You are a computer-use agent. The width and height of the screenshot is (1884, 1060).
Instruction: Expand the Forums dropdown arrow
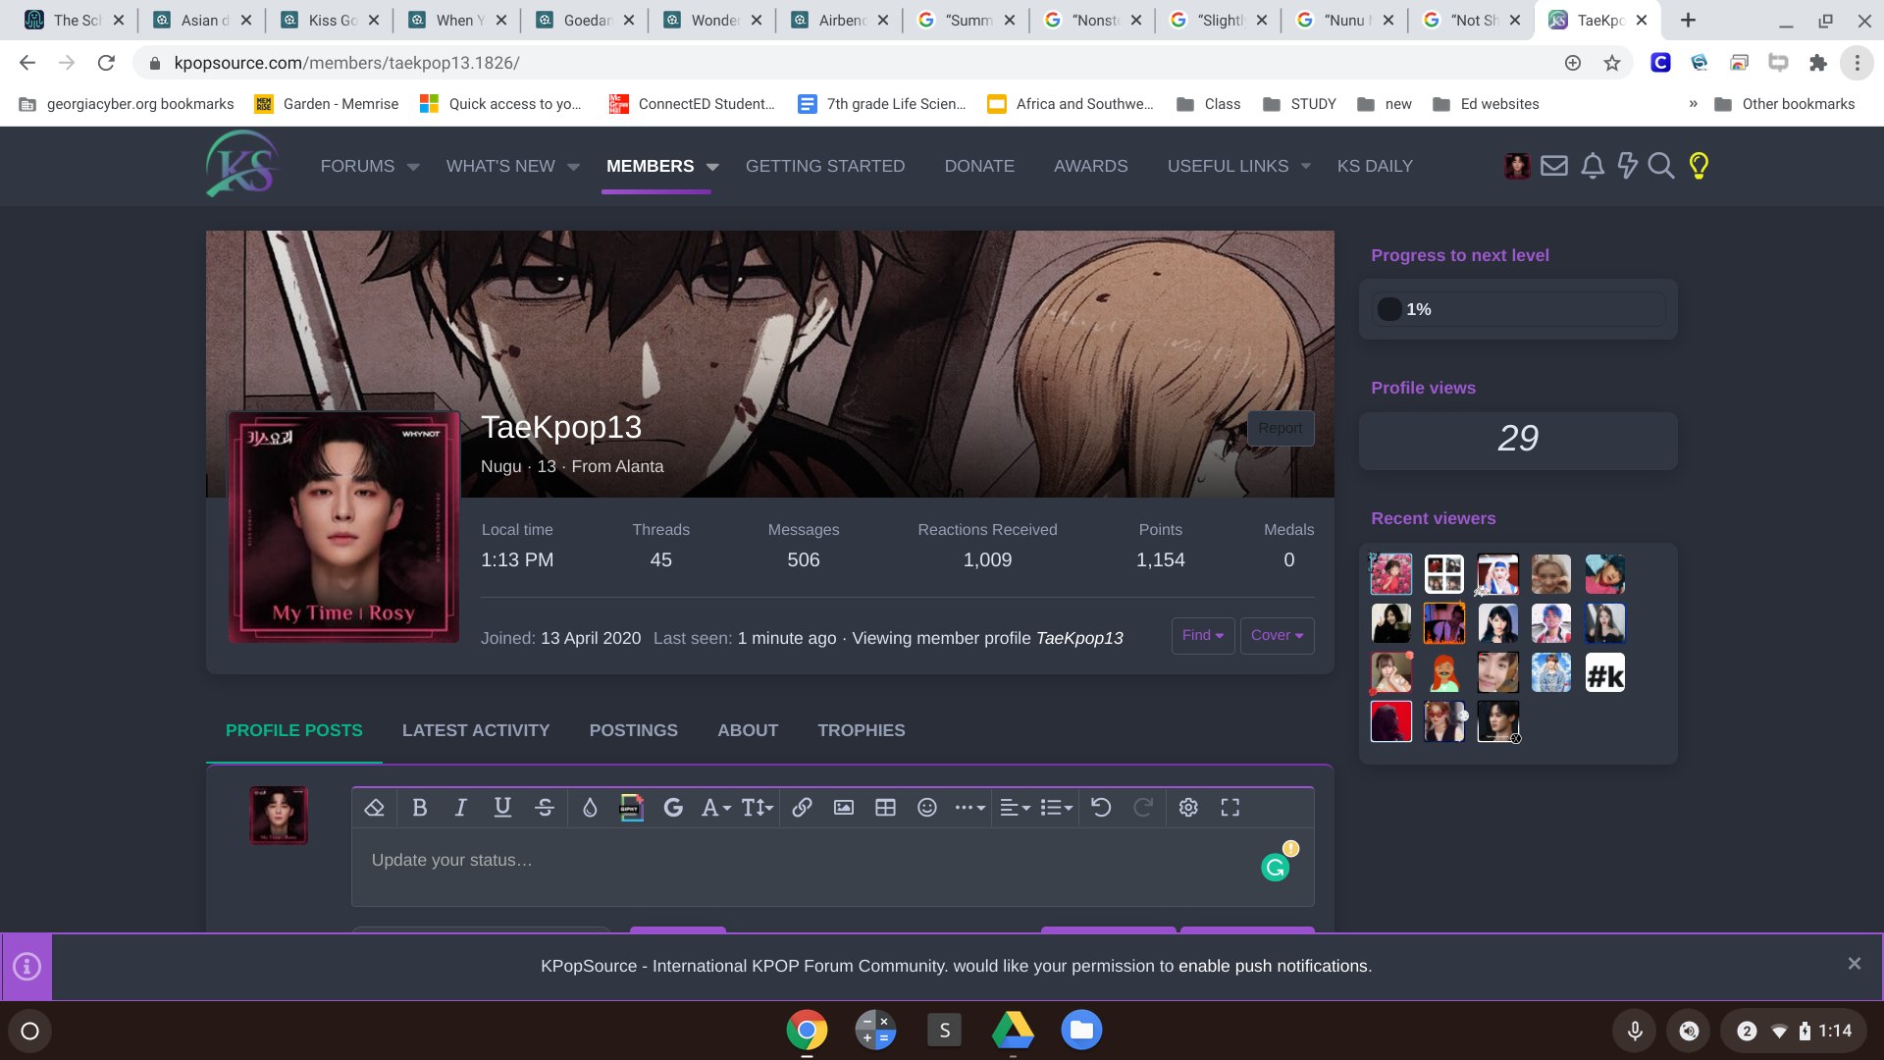(413, 167)
